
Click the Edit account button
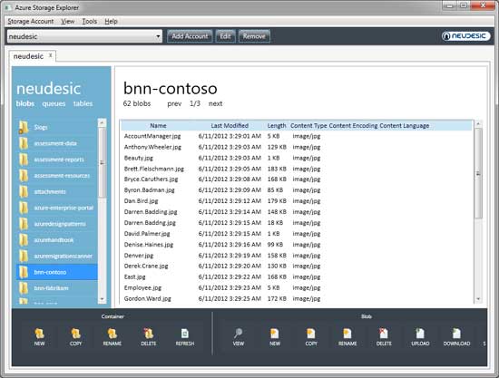(x=225, y=36)
